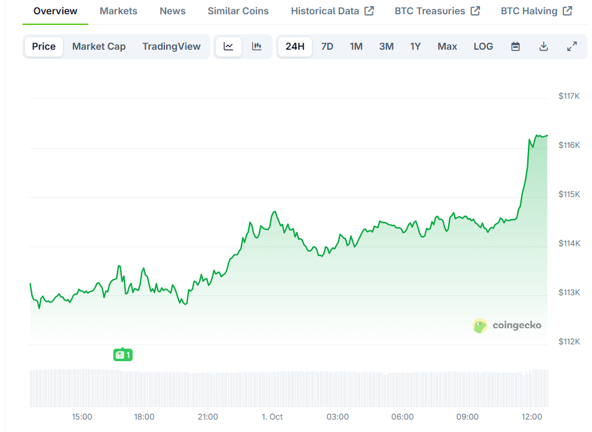Screen dimensions: 592x432
Task: Set chart range to 7D
Action: [x=327, y=47]
